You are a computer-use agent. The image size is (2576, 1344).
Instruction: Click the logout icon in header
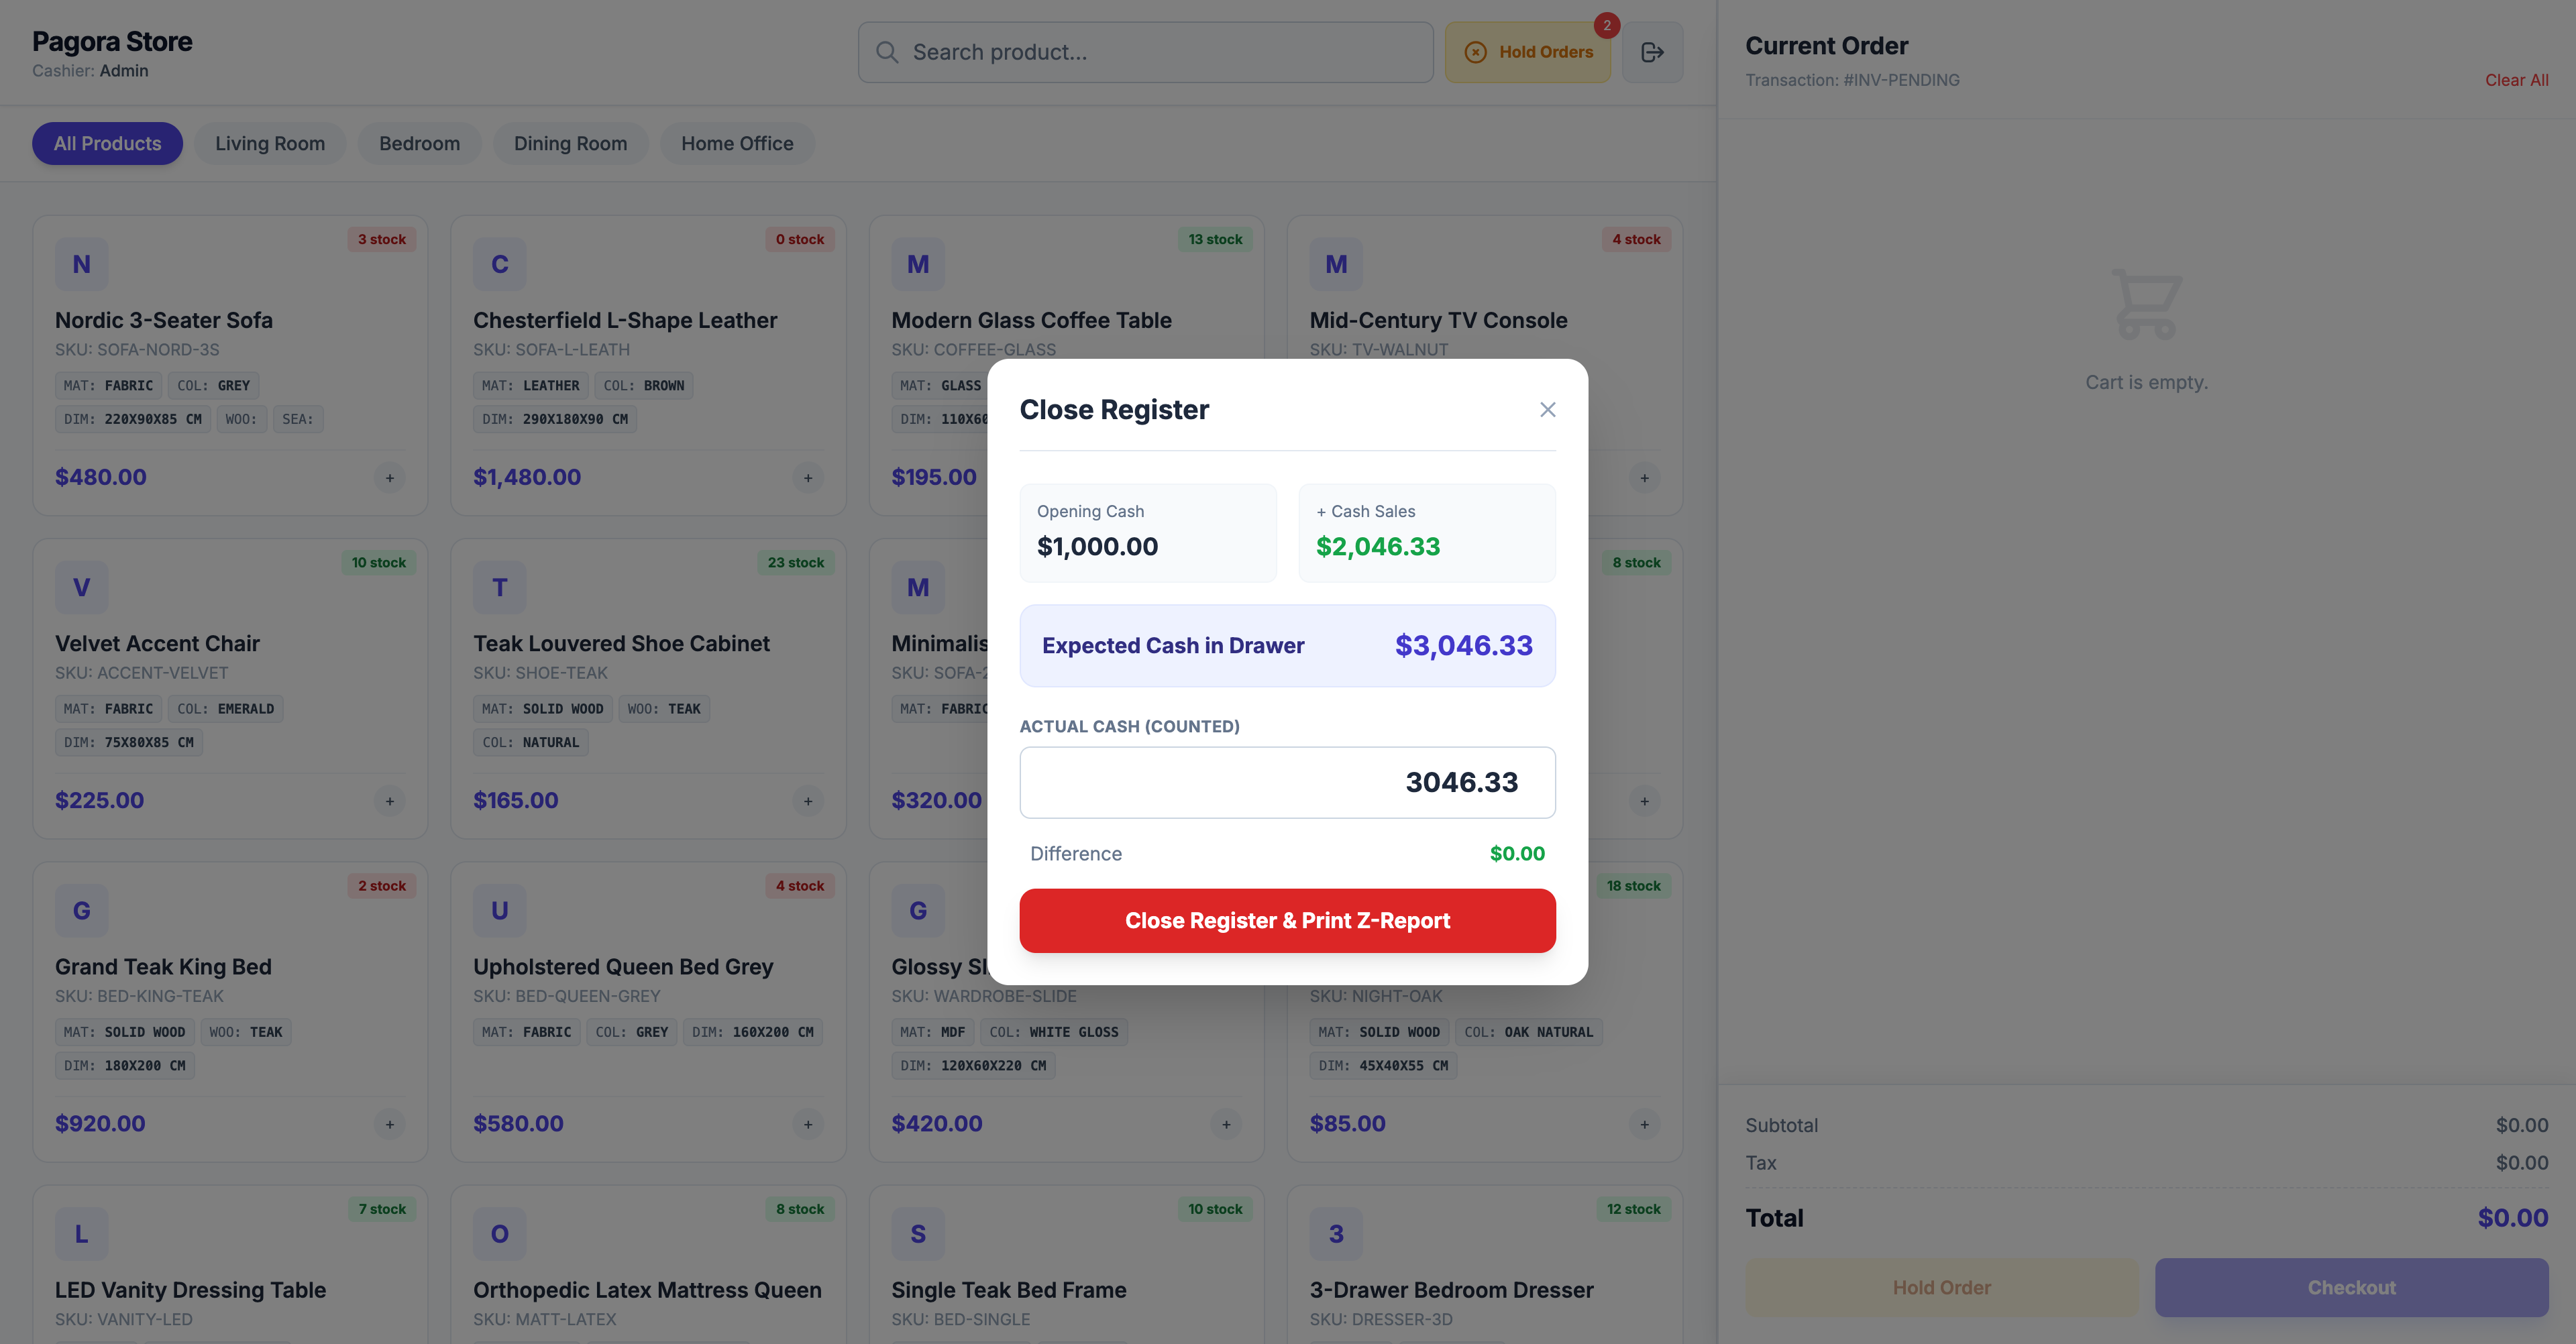1652,52
